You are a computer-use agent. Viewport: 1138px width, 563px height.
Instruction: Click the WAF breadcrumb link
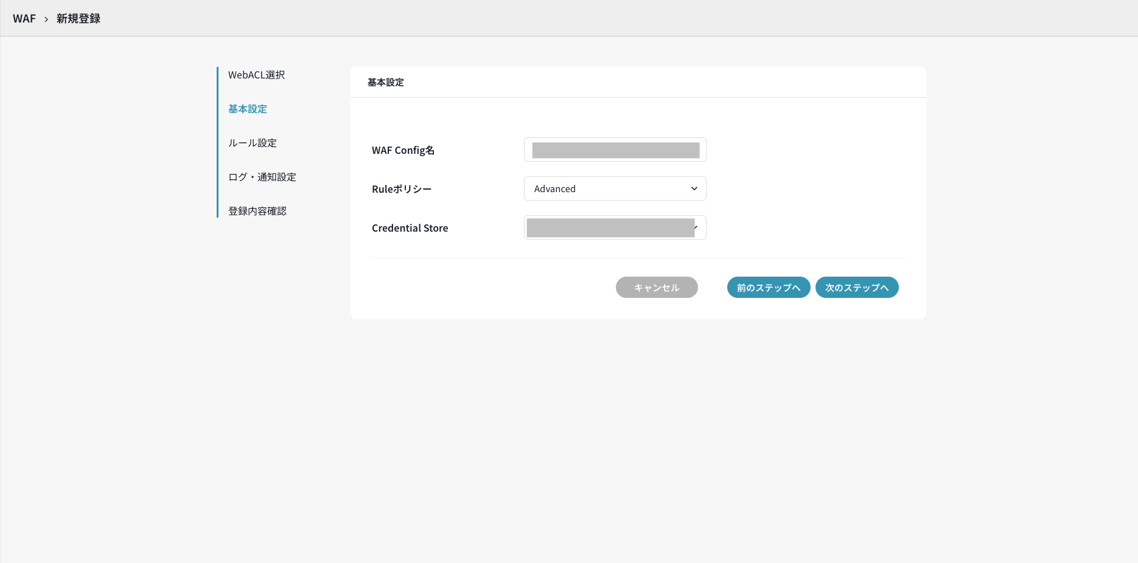pyautogui.click(x=24, y=19)
